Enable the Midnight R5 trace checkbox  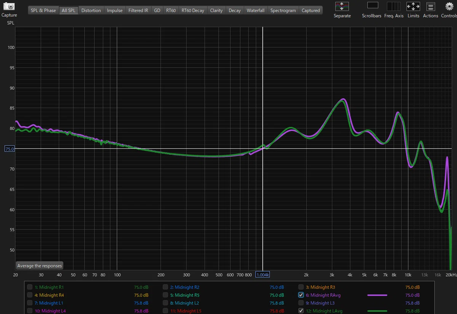pos(165,295)
